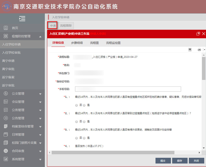Collapse the sidebar with the menu toggle icon

[22, 19]
